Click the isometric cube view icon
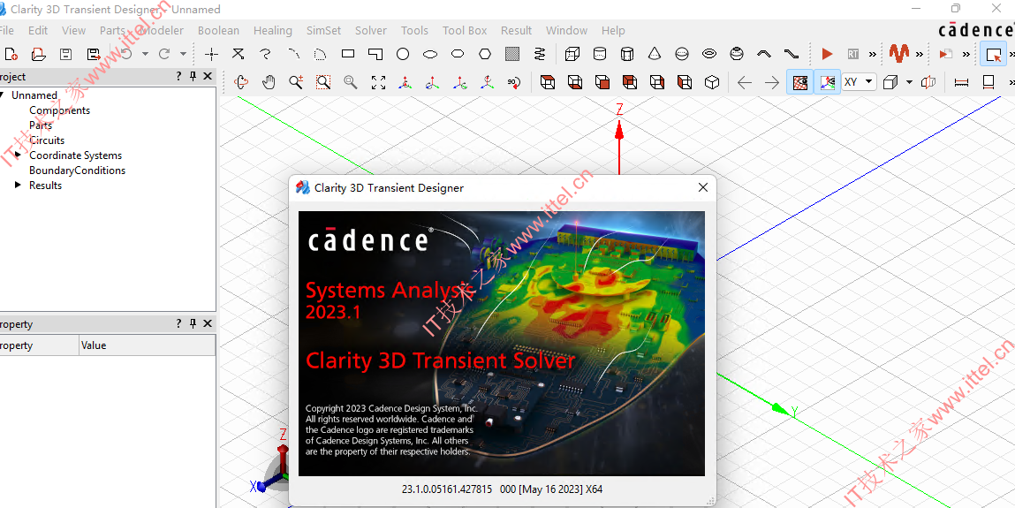The width and height of the screenshot is (1015, 508). (712, 82)
